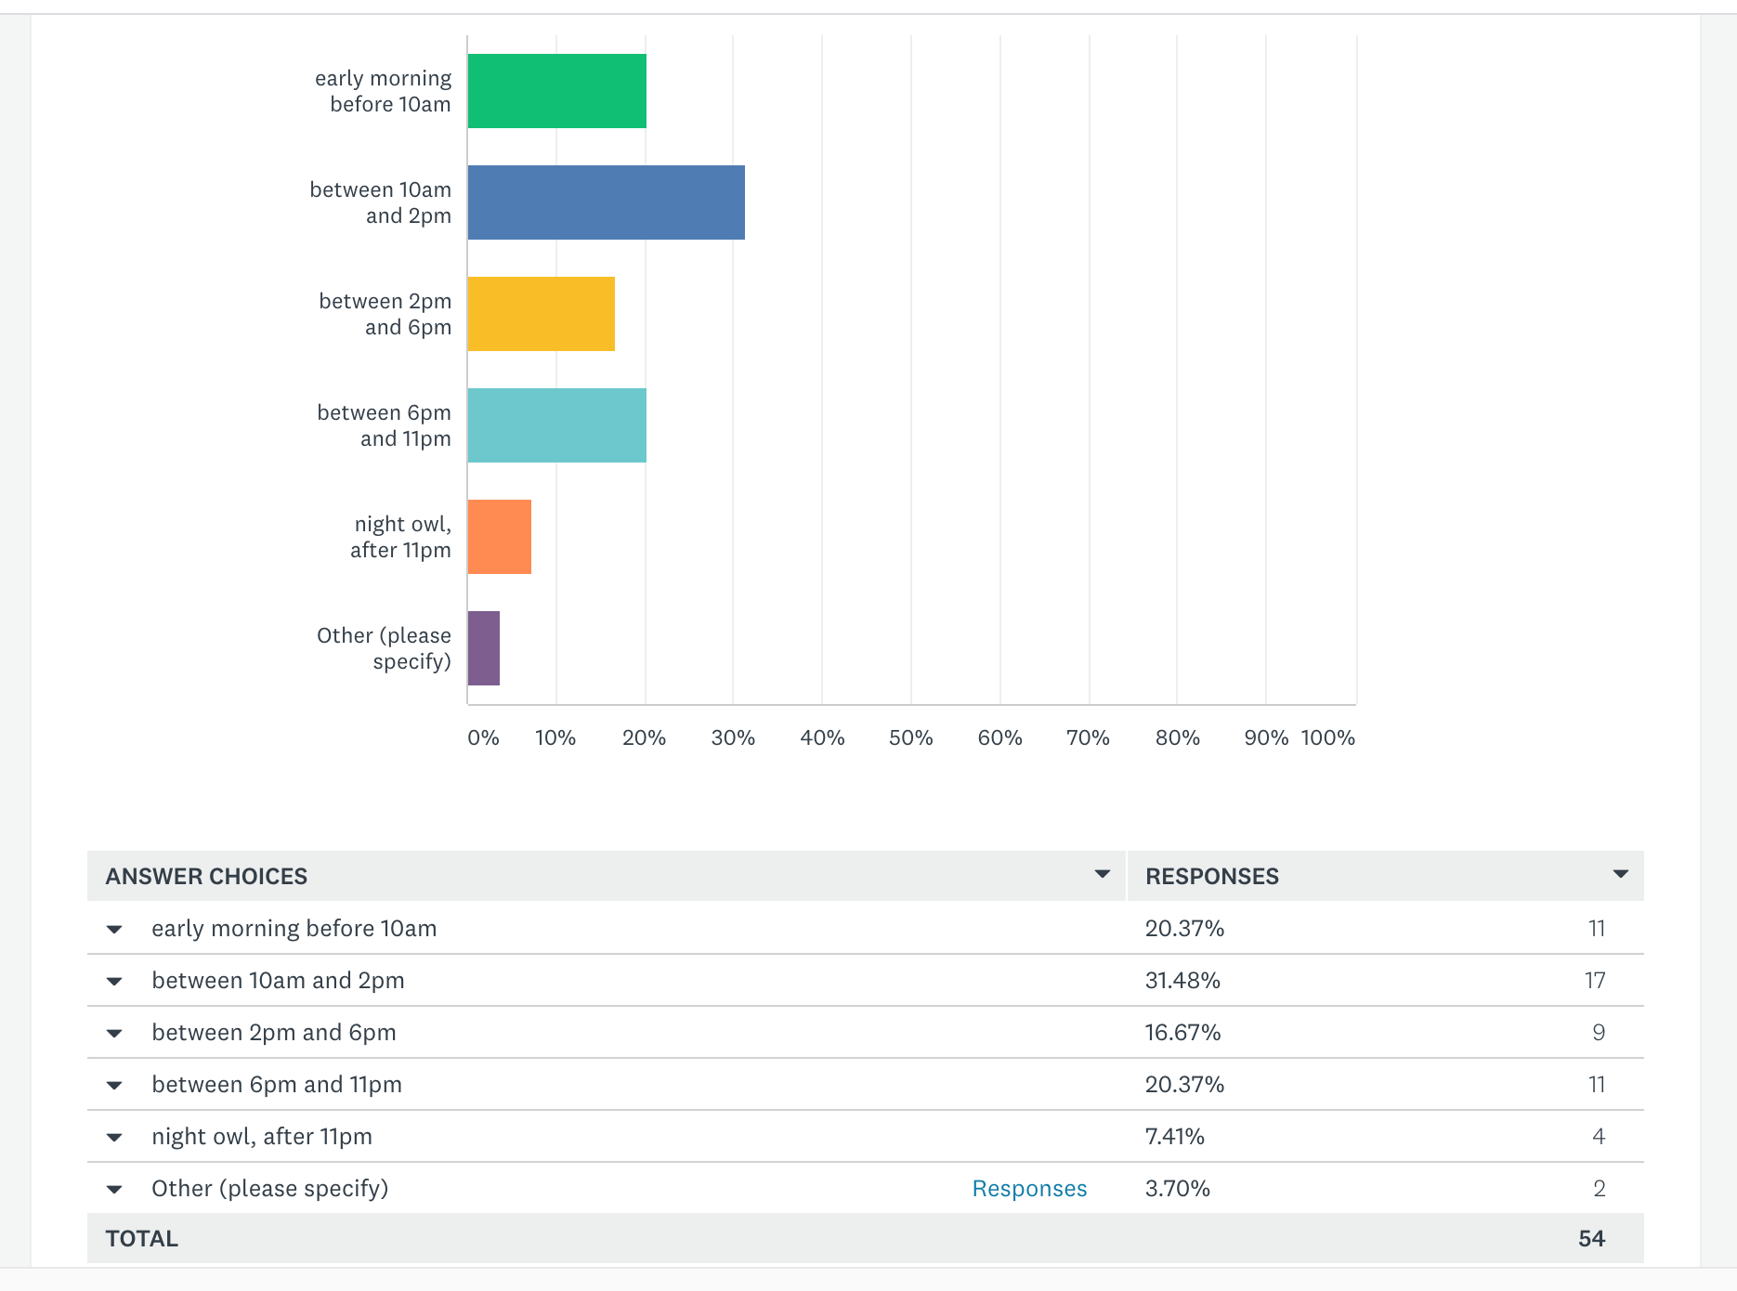Select 'night owl, after 11pm' table row text
The image size is (1737, 1291).
tap(262, 1136)
